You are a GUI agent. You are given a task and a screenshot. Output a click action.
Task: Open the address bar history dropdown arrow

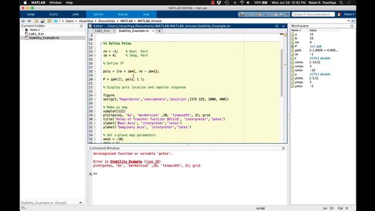pos(349,21)
